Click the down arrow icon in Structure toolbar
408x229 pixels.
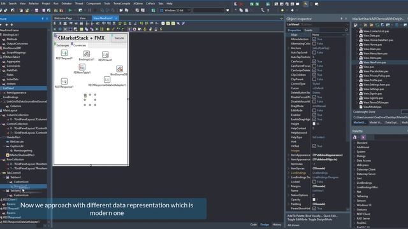11,25
